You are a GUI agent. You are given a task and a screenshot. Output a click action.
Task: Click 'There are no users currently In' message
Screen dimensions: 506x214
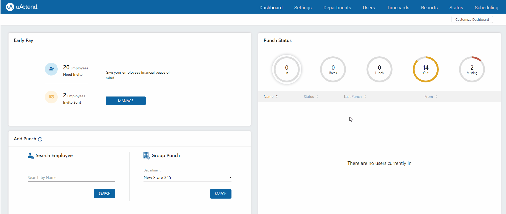click(379, 163)
